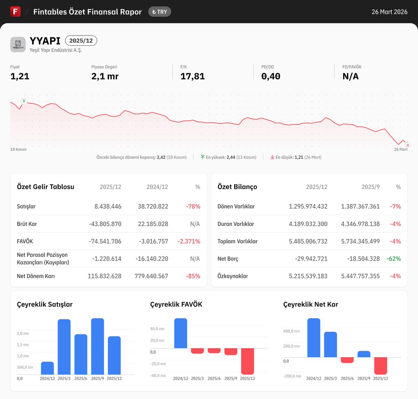Click the Özet Bilanço heading
This screenshot has height=399, width=418.
tap(237, 187)
